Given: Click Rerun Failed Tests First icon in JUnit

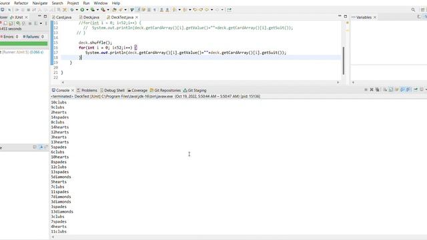Looking at the screenshot, I should pyautogui.click(x=24, y=23).
